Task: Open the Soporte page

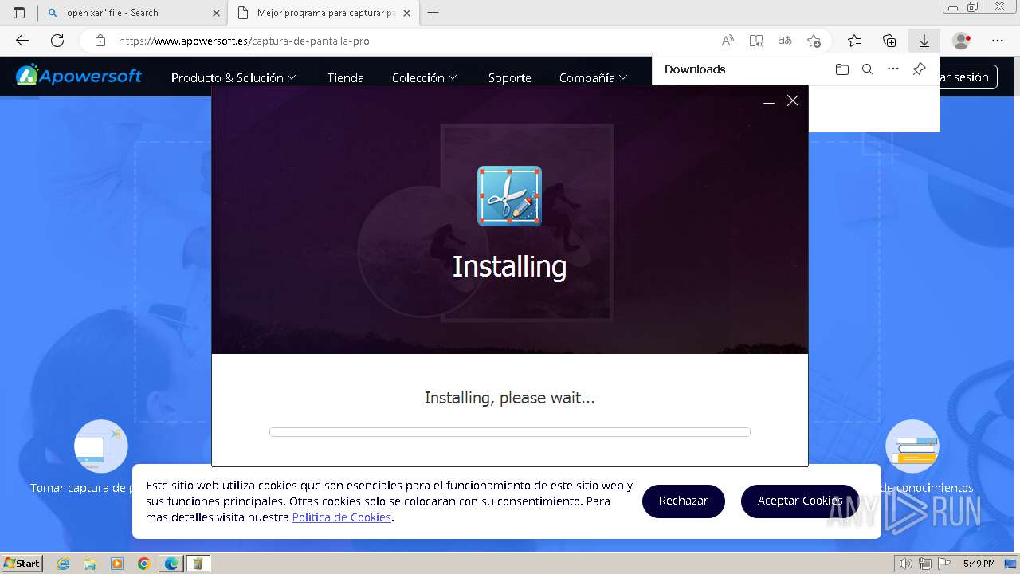Action: click(509, 77)
